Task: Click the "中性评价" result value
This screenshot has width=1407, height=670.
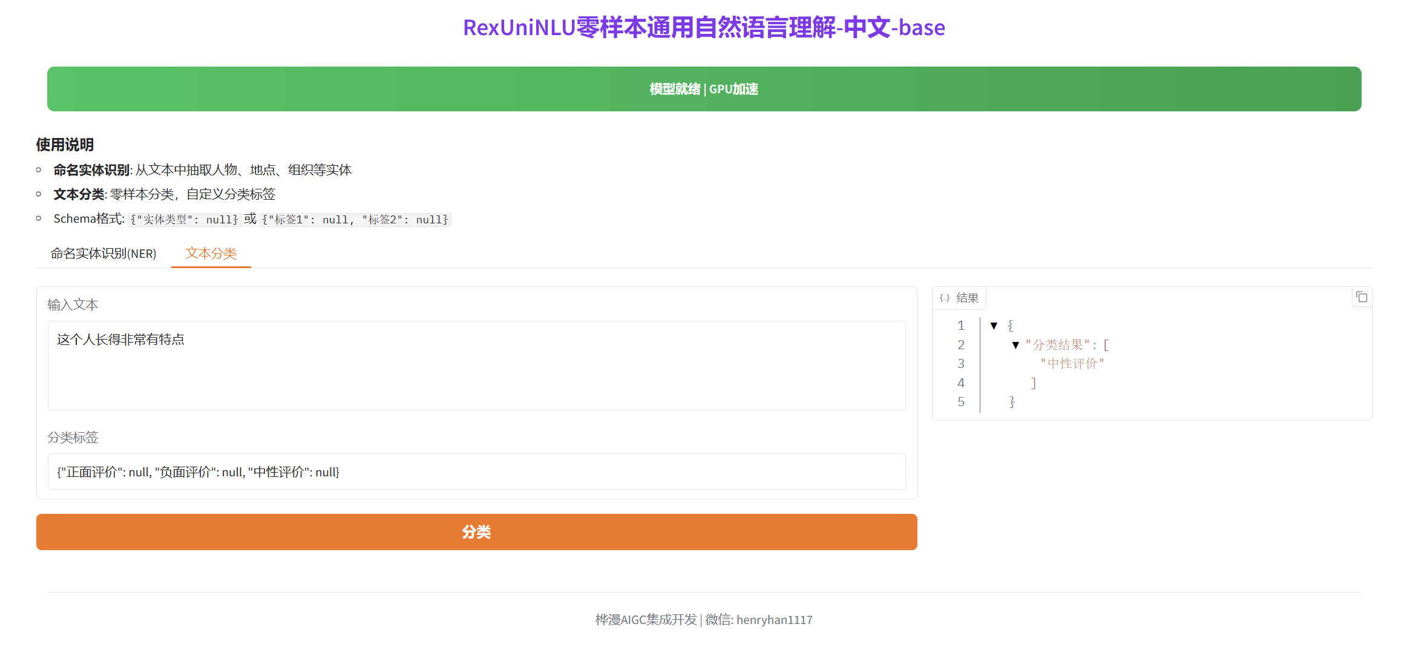Action: coord(1072,364)
